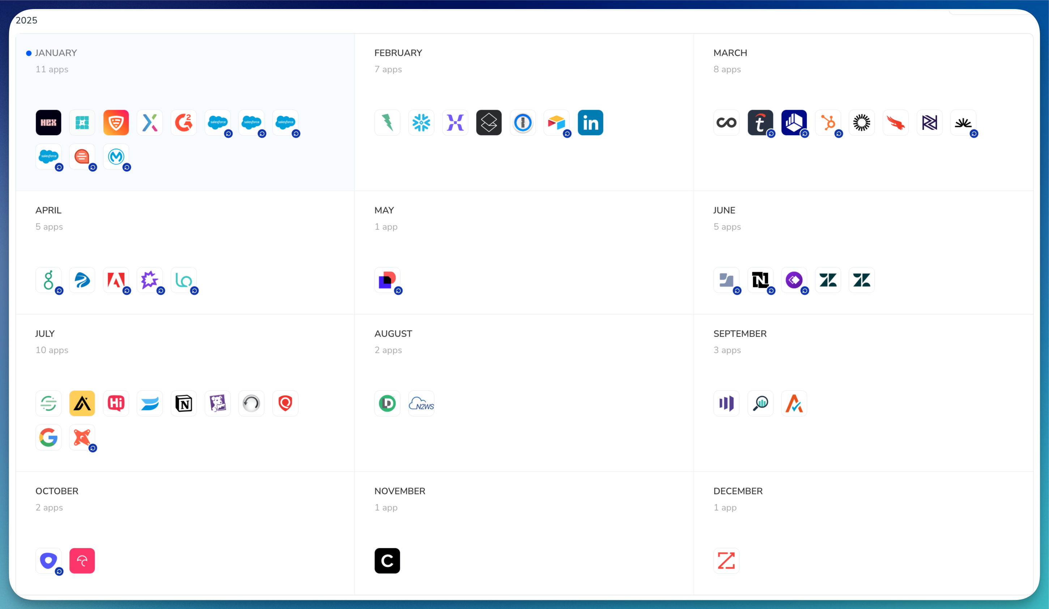Screen dimensions: 1049x609
Task: Select the magnifier chart icon in September
Action: (x=760, y=403)
